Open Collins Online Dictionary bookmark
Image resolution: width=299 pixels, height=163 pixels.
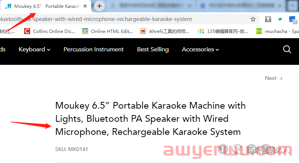click(x=50, y=31)
